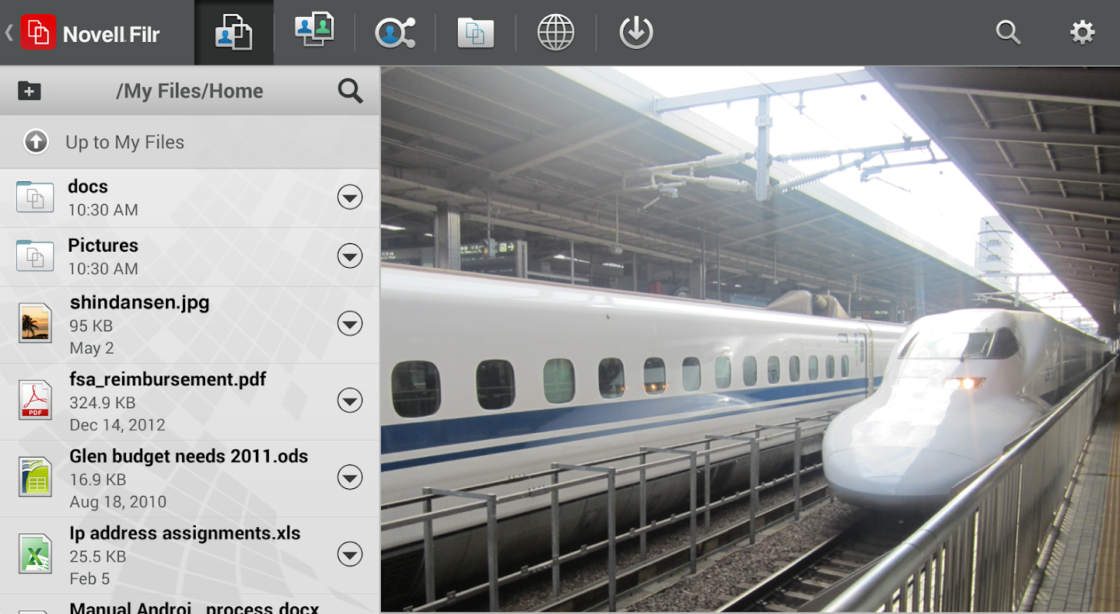1120x614 pixels.
Task: Tap the Pictures folder icon
Action: pos(35,256)
